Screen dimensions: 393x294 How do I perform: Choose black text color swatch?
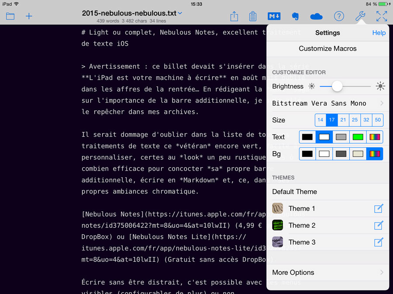coord(307,137)
